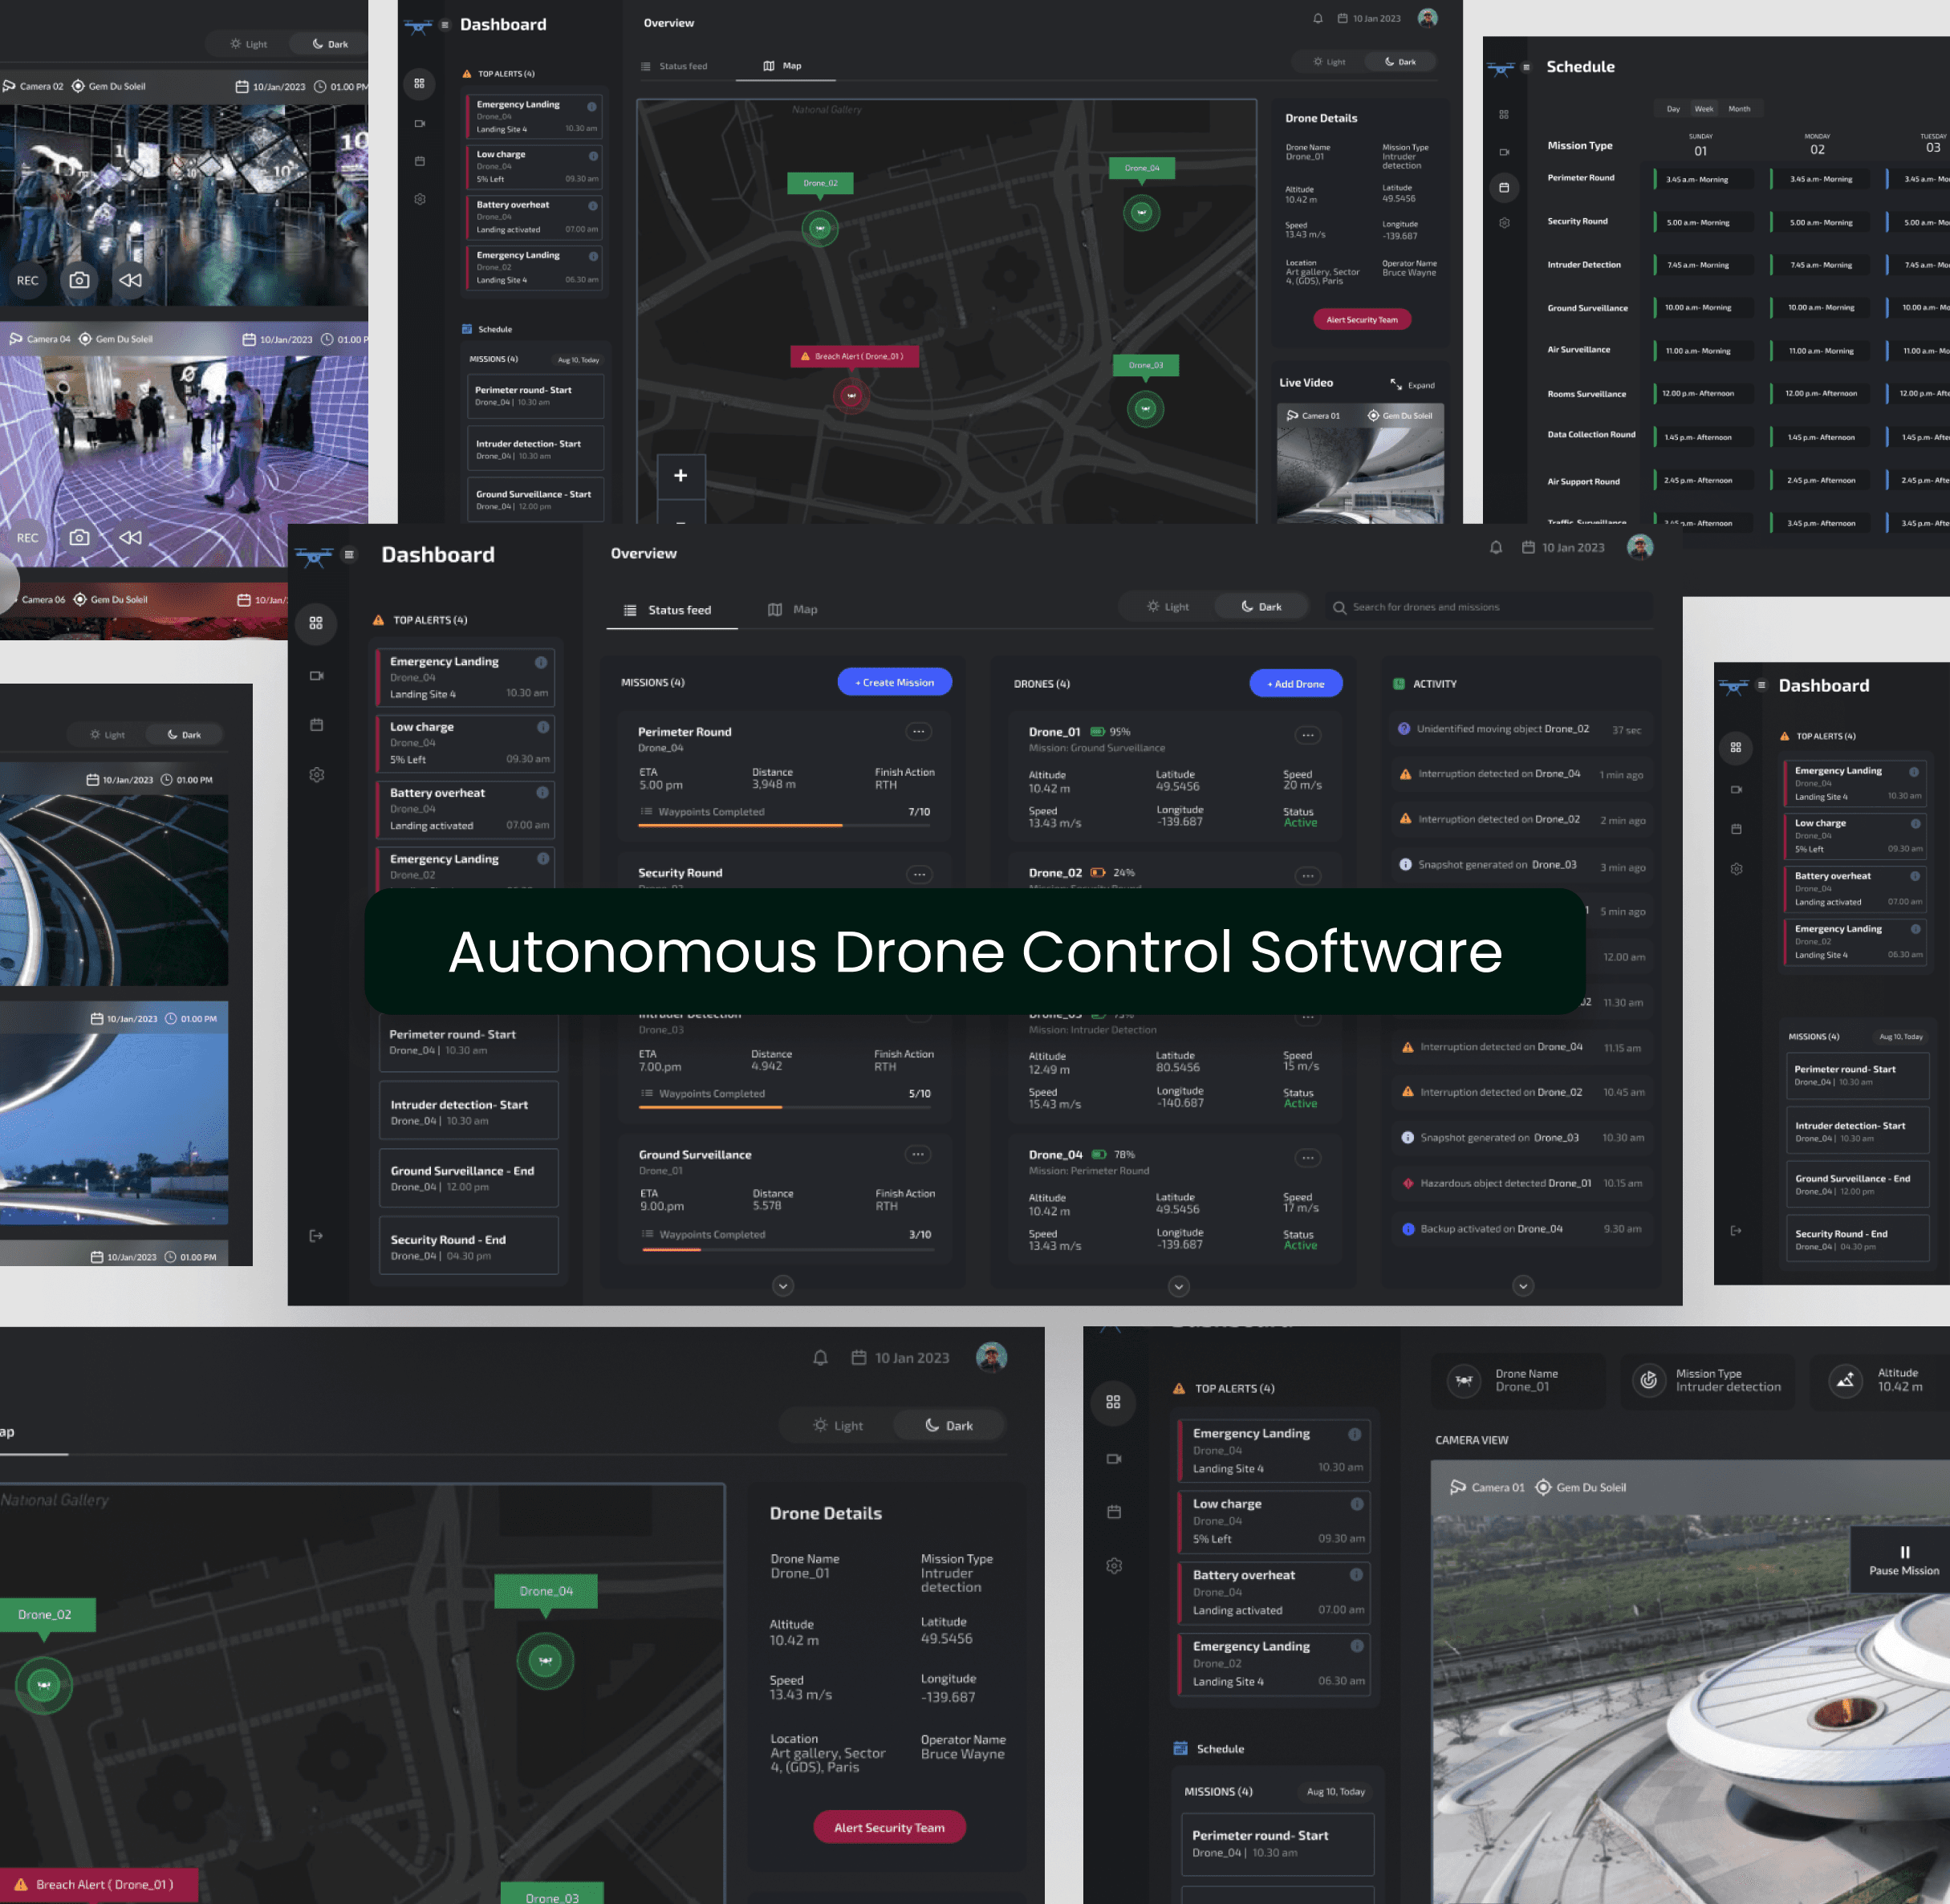Screen dimensions: 1950x1904
Task: Click the Add Drone button
Action: [x=1295, y=684]
